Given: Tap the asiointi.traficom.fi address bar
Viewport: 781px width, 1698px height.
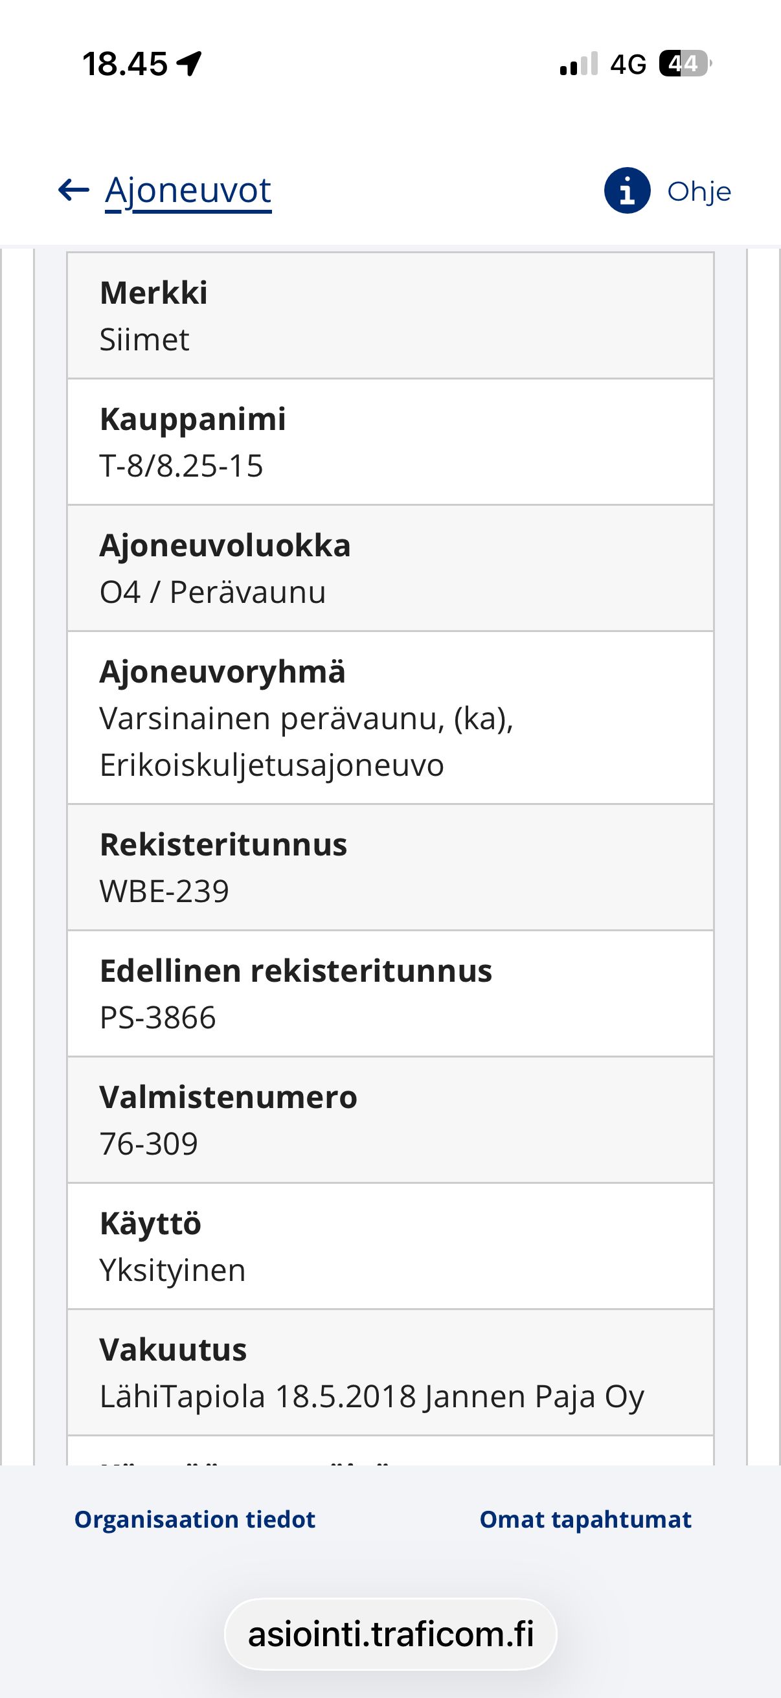Looking at the screenshot, I should click(x=391, y=1634).
